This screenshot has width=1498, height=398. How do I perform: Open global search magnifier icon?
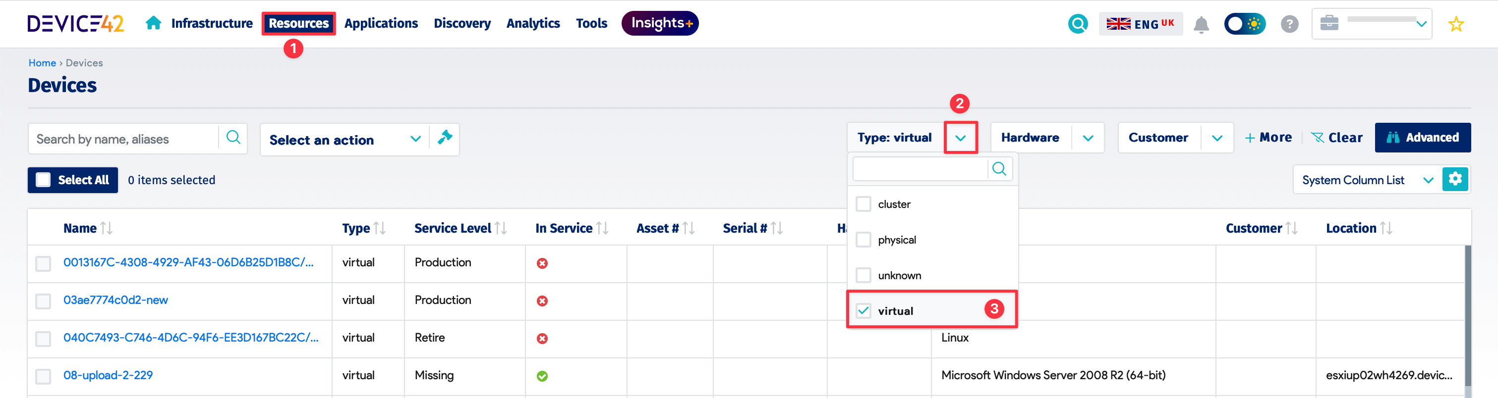click(x=1078, y=24)
